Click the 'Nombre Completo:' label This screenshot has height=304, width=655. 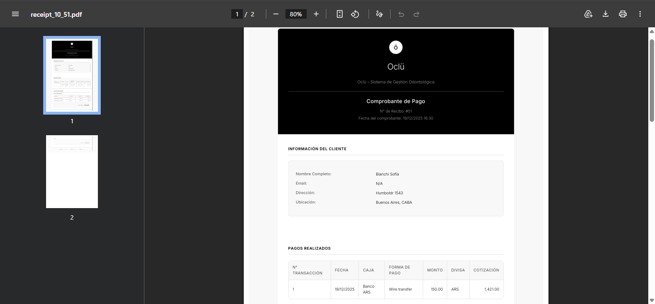[x=313, y=174]
